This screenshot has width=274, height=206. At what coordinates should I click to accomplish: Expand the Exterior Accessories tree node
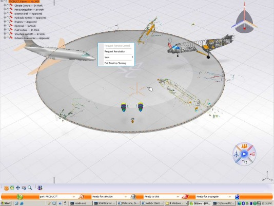pos(5,38)
